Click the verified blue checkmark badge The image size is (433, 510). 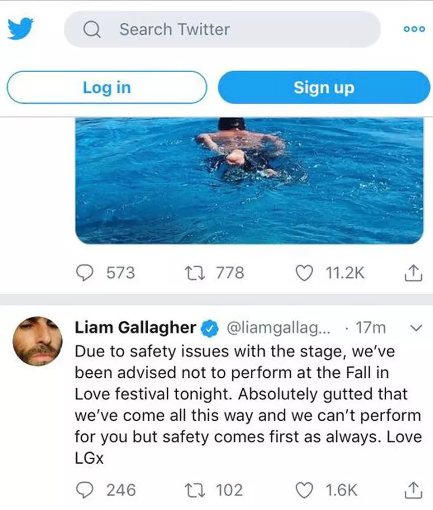pos(210,328)
